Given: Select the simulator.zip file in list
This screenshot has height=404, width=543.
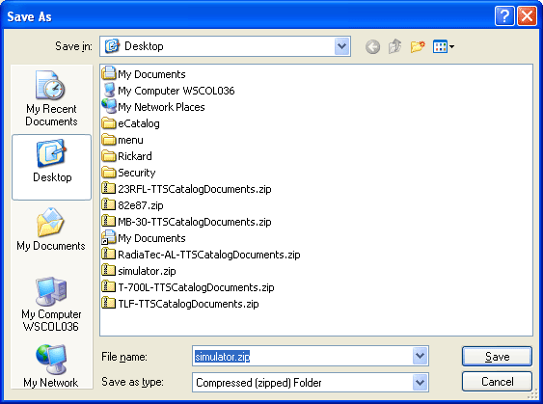Looking at the screenshot, I should pyautogui.click(x=139, y=271).
